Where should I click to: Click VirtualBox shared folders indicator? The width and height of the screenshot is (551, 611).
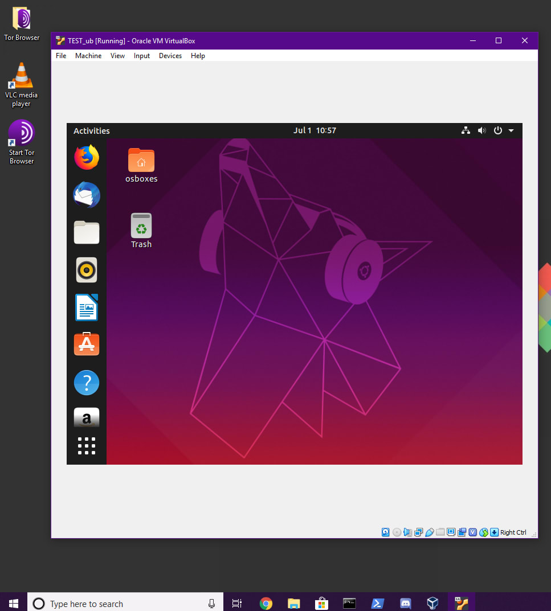pos(440,532)
